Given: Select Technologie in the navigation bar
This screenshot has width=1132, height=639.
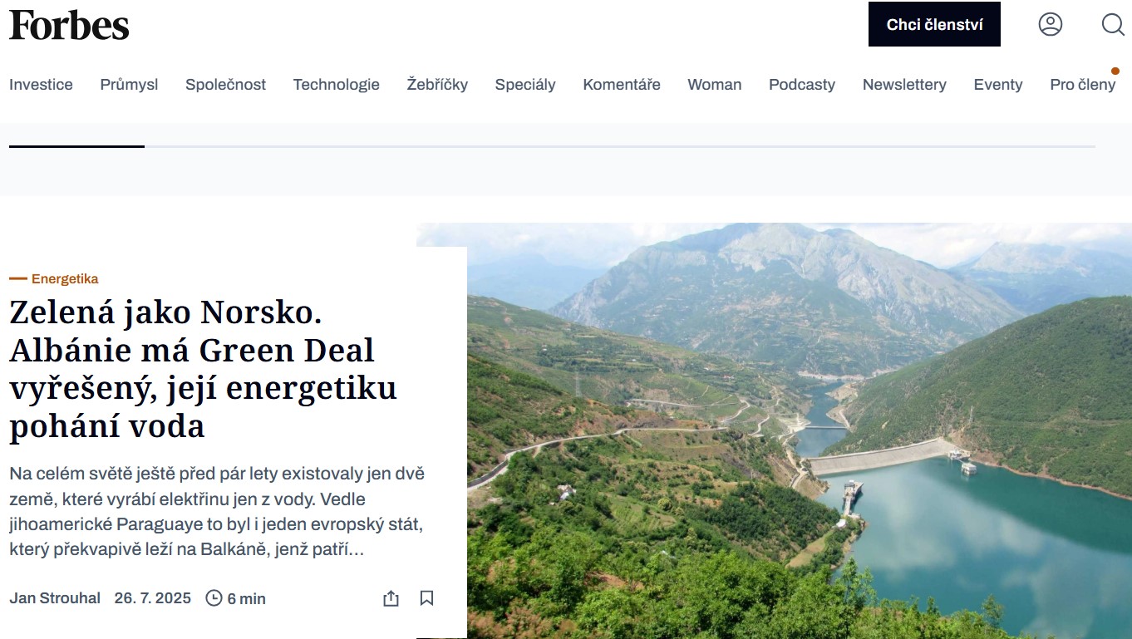Looking at the screenshot, I should click(x=336, y=85).
